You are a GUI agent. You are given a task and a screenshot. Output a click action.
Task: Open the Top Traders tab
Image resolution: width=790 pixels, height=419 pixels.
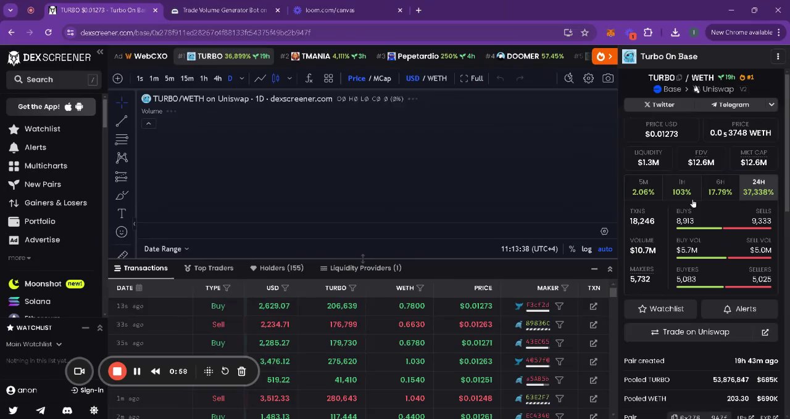point(209,268)
